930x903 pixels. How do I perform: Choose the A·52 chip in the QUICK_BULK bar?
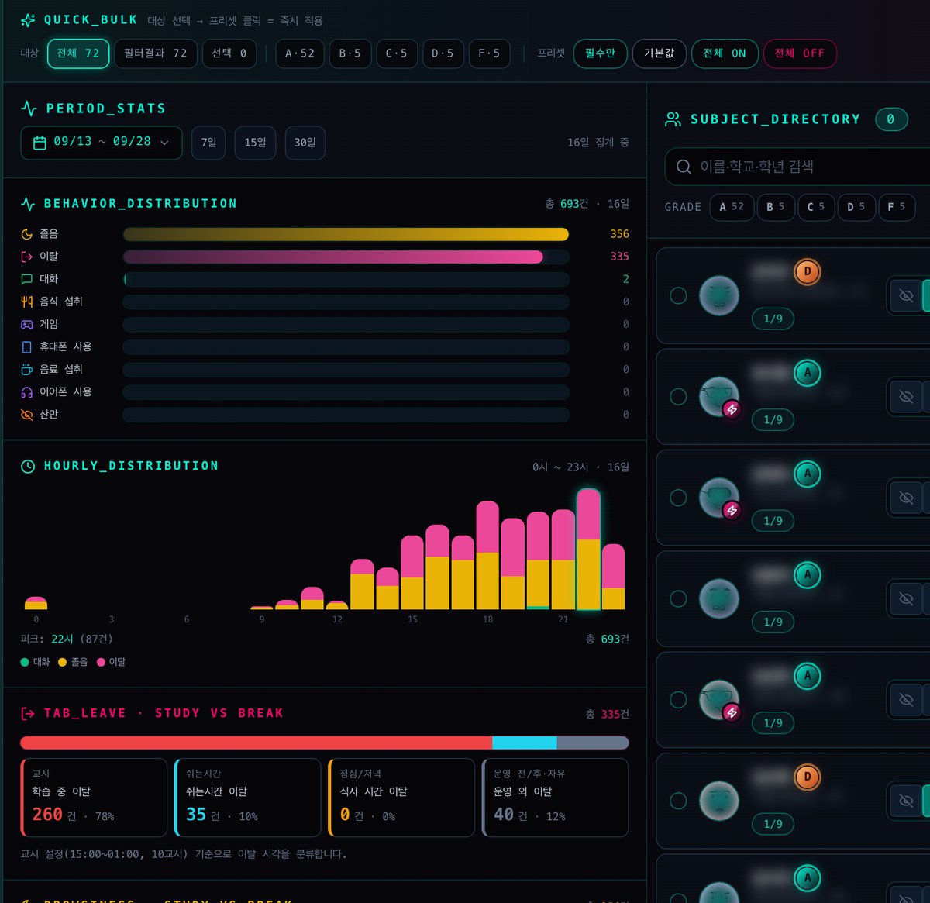click(x=300, y=53)
